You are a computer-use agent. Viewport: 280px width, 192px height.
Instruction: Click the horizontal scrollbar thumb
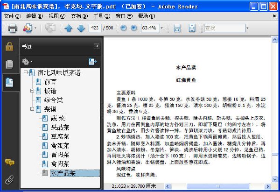pyautogui.click(x=218, y=186)
